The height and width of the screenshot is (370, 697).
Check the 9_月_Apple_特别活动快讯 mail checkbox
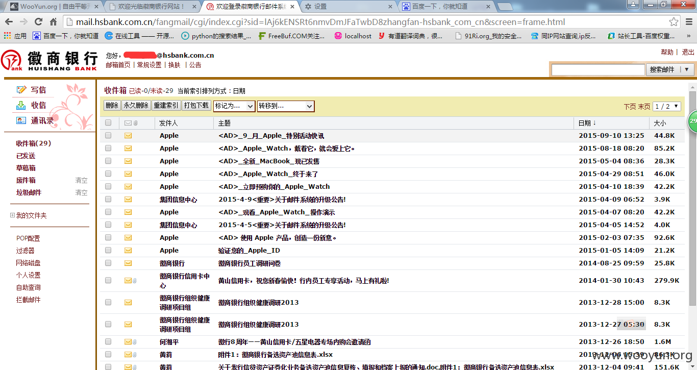[x=108, y=136]
